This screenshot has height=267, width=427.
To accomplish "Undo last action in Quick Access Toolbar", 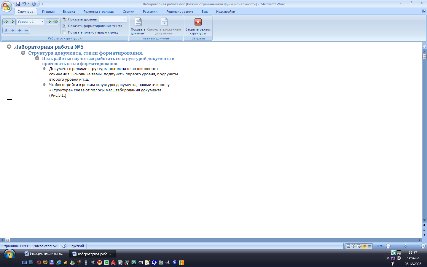I will point(24,4).
